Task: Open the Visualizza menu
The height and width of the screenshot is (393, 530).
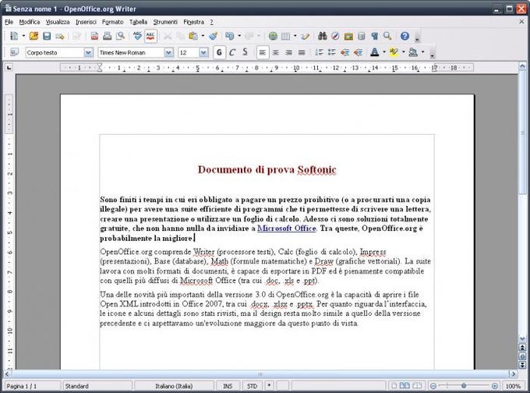Action: point(58,22)
